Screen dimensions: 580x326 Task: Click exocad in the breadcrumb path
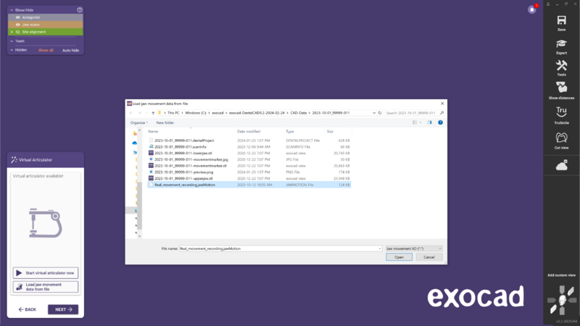tap(217, 113)
